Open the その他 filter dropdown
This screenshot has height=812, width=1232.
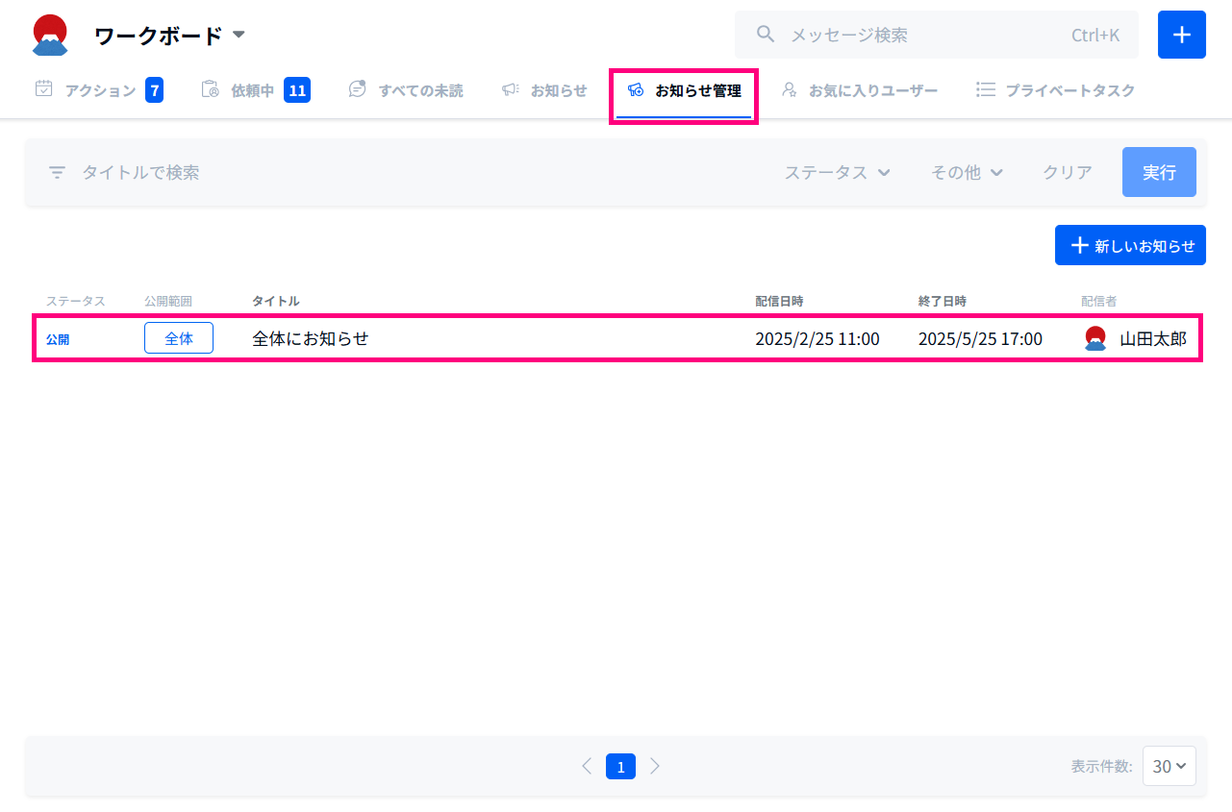(967, 173)
